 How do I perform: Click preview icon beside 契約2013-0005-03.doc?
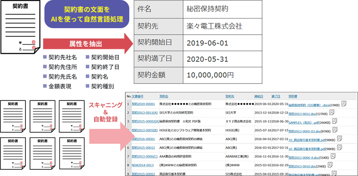point(335,130)
